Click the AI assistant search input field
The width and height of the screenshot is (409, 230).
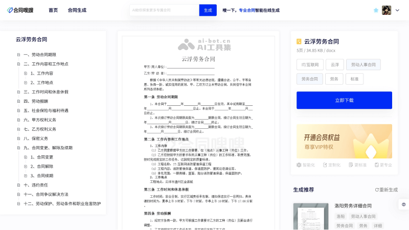[x=164, y=10]
